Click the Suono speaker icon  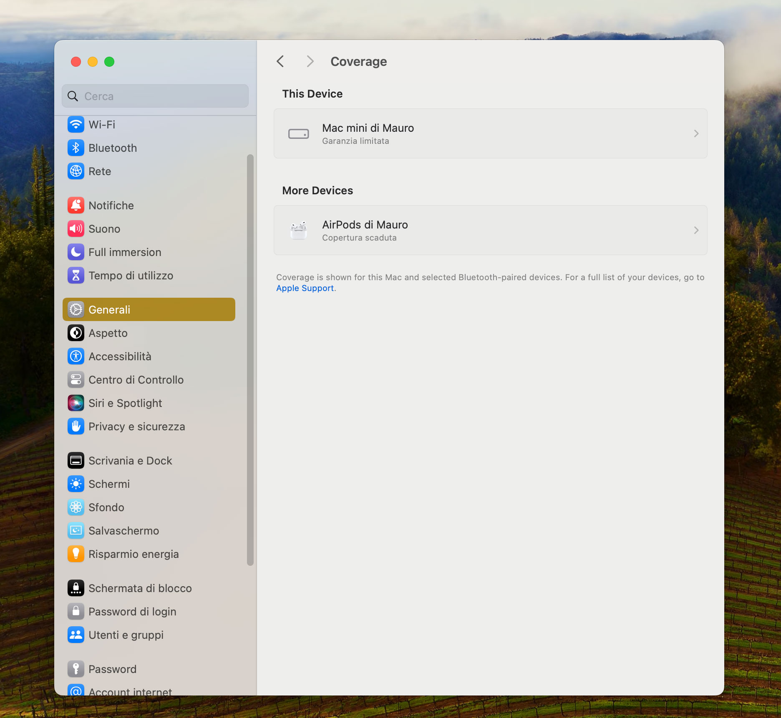pyautogui.click(x=76, y=228)
